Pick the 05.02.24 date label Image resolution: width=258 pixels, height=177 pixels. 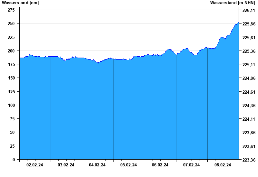(x=128, y=165)
